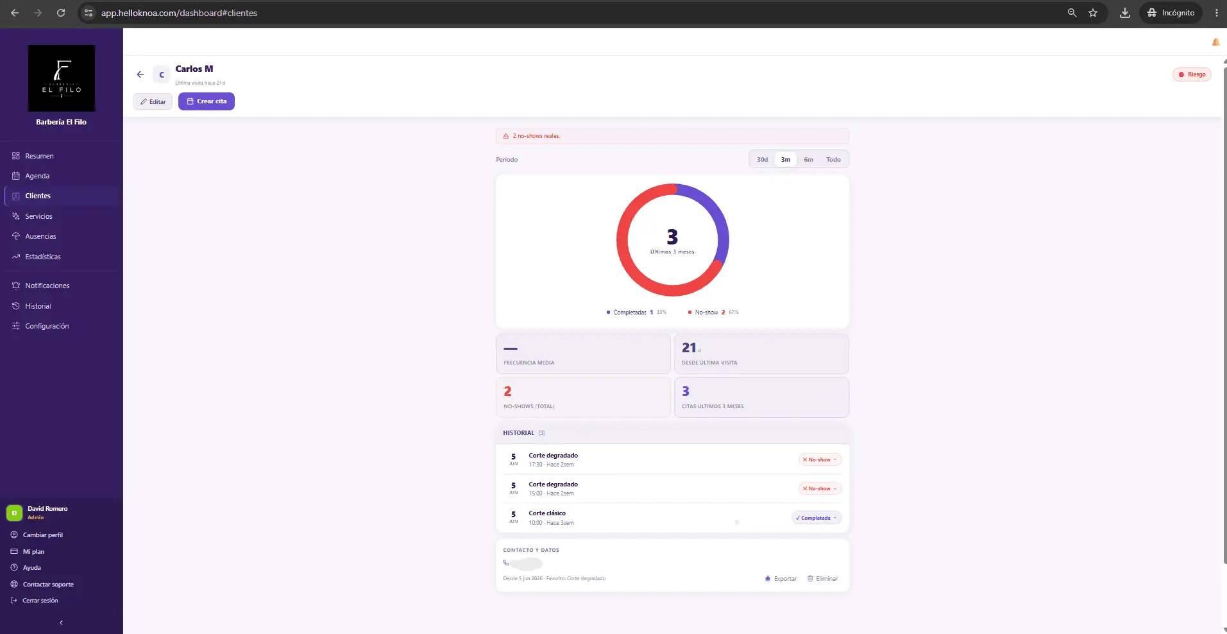Click the browser zoom magnifier icon
Screen dimensions: 1227x634
pos(1072,13)
